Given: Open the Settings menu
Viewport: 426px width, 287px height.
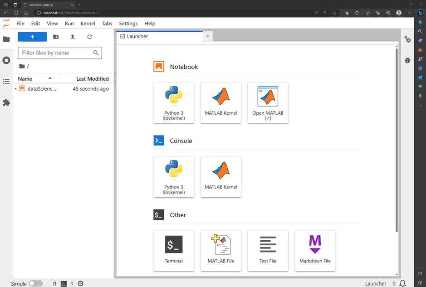Looking at the screenshot, I should tap(128, 24).
